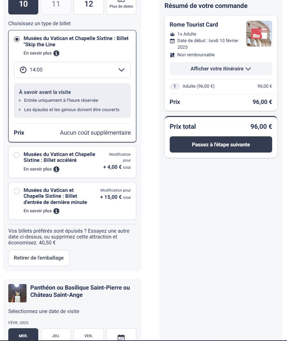Click "Passez à l'étape suivante" button
Image resolution: width=287 pixels, height=341 pixels.
point(221,145)
